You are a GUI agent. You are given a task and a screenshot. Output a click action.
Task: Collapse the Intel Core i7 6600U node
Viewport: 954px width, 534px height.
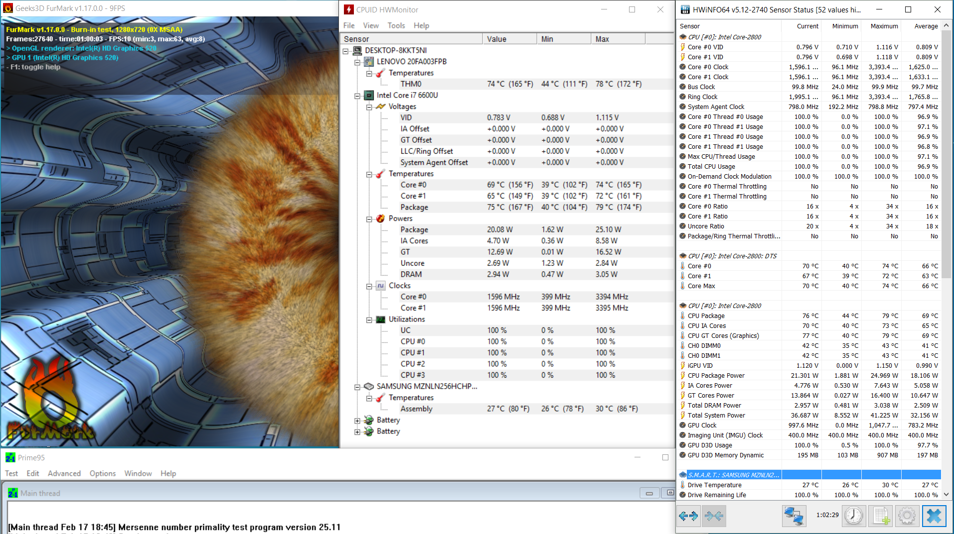357,96
